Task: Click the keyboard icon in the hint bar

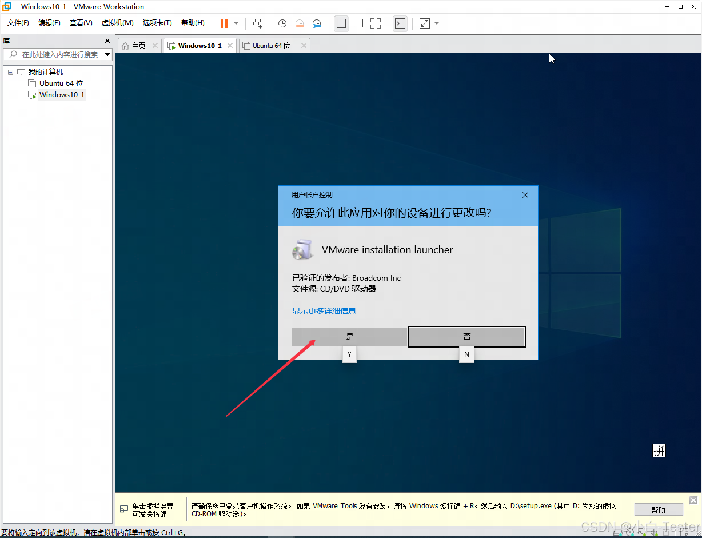Action: click(123, 509)
